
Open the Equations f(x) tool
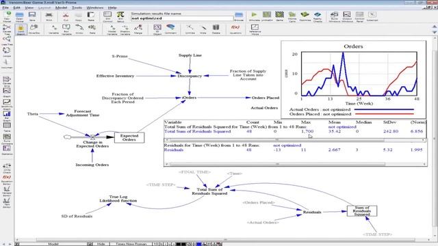235,29
